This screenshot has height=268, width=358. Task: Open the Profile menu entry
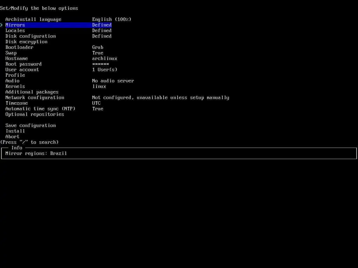pos(15,75)
